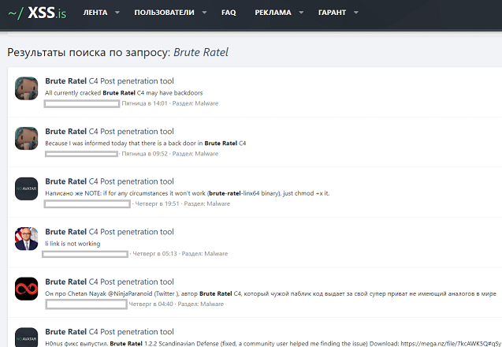Expand the ГАРАНТ dropdown arrow
Viewport: 502px width, 347px height.
[x=355, y=13]
